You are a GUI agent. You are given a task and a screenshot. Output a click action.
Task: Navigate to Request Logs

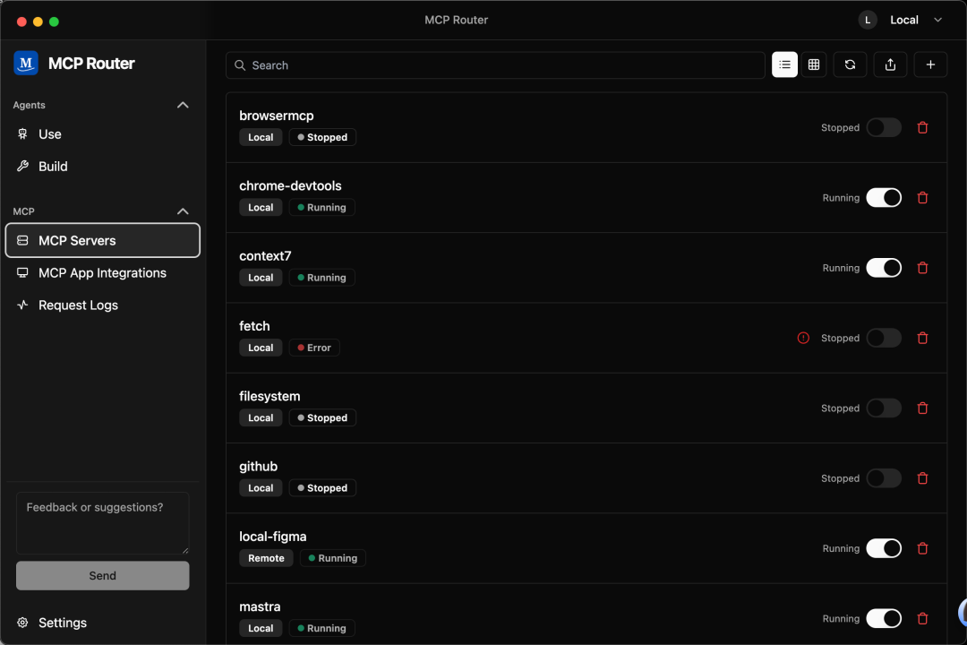(x=78, y=305)
